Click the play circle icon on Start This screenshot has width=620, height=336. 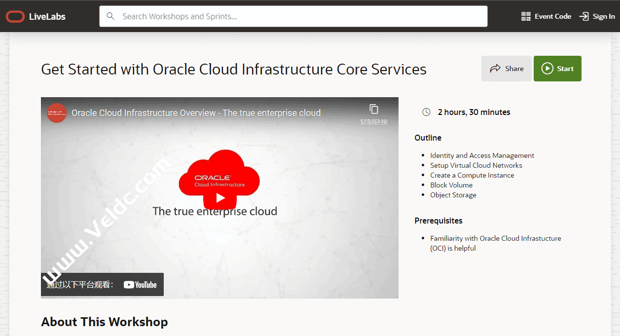[x=547, y=69]
